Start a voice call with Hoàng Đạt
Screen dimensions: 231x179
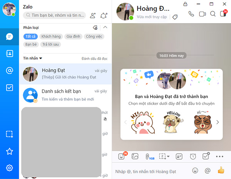(191, 14)
